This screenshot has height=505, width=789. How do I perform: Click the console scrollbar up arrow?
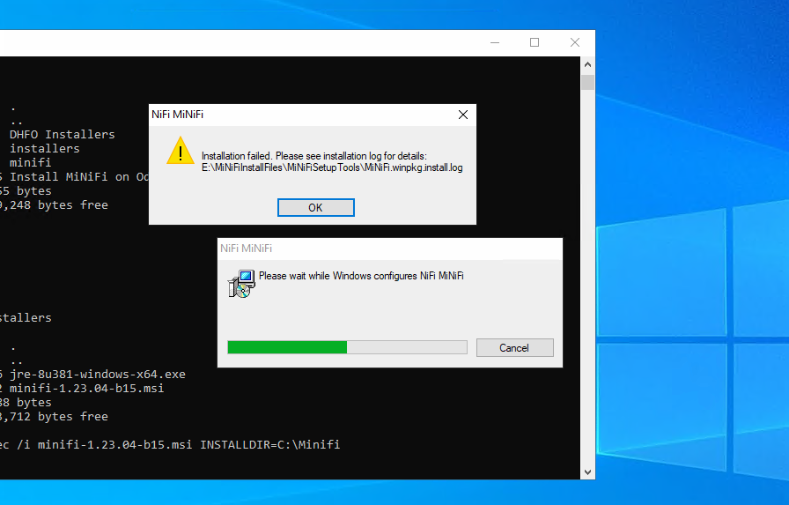pos(587,64)
